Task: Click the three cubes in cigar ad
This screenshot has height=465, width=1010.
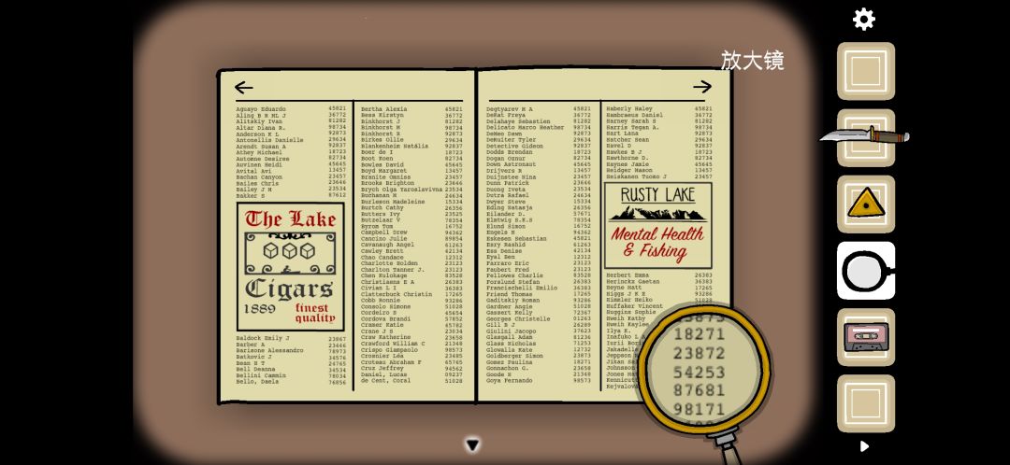Action: pyautogui.click(x=290, y=251)
